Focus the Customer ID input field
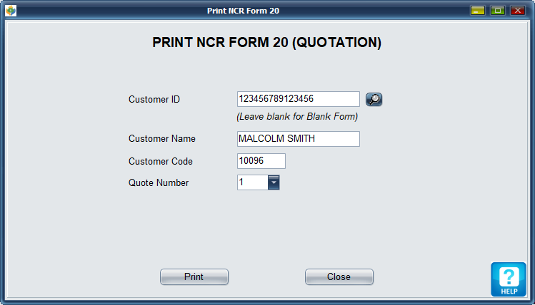This screenshot has width=535, height=305. [298, 99]
